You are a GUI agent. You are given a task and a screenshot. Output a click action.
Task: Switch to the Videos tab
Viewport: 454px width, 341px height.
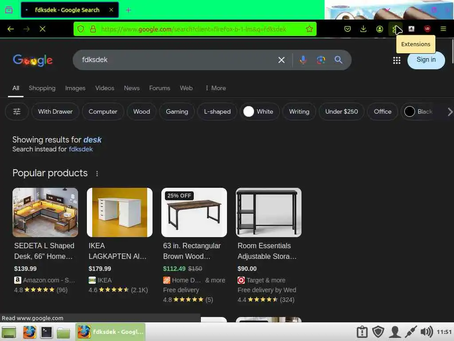click(x=105, y=88)
